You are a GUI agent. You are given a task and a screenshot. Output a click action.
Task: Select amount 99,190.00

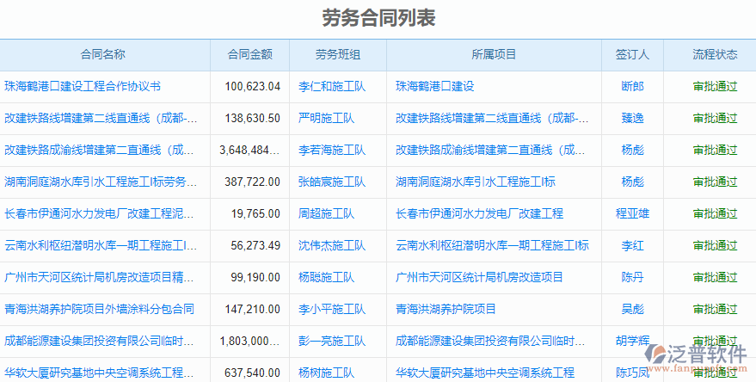click(x=255, y=277)
